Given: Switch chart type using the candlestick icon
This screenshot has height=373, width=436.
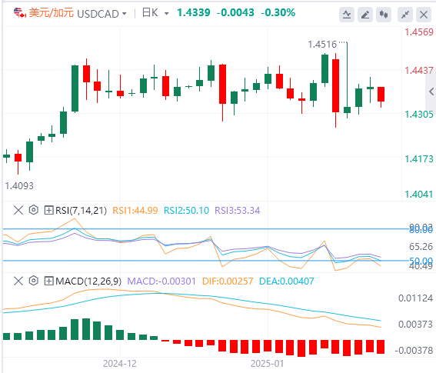Looking at the screenshot, I should click(384, 15).
